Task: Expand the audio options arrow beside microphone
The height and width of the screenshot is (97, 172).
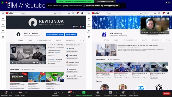Action: click(11, 92)
